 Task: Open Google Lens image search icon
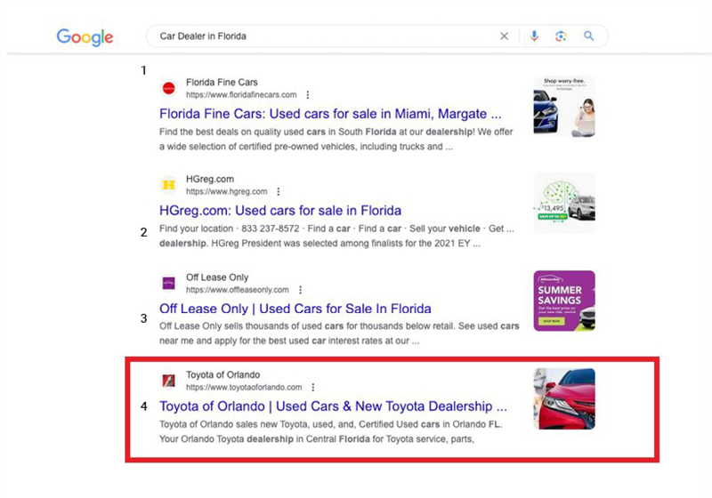click(561, 36)
